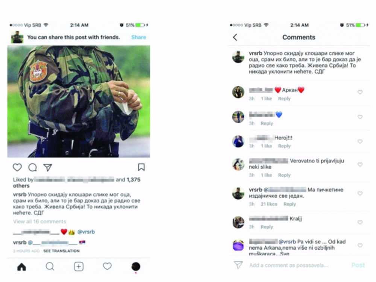This screenshot has height=282, width=376.
Task: Tap the Post button in the comment bar
Action: 358,265
